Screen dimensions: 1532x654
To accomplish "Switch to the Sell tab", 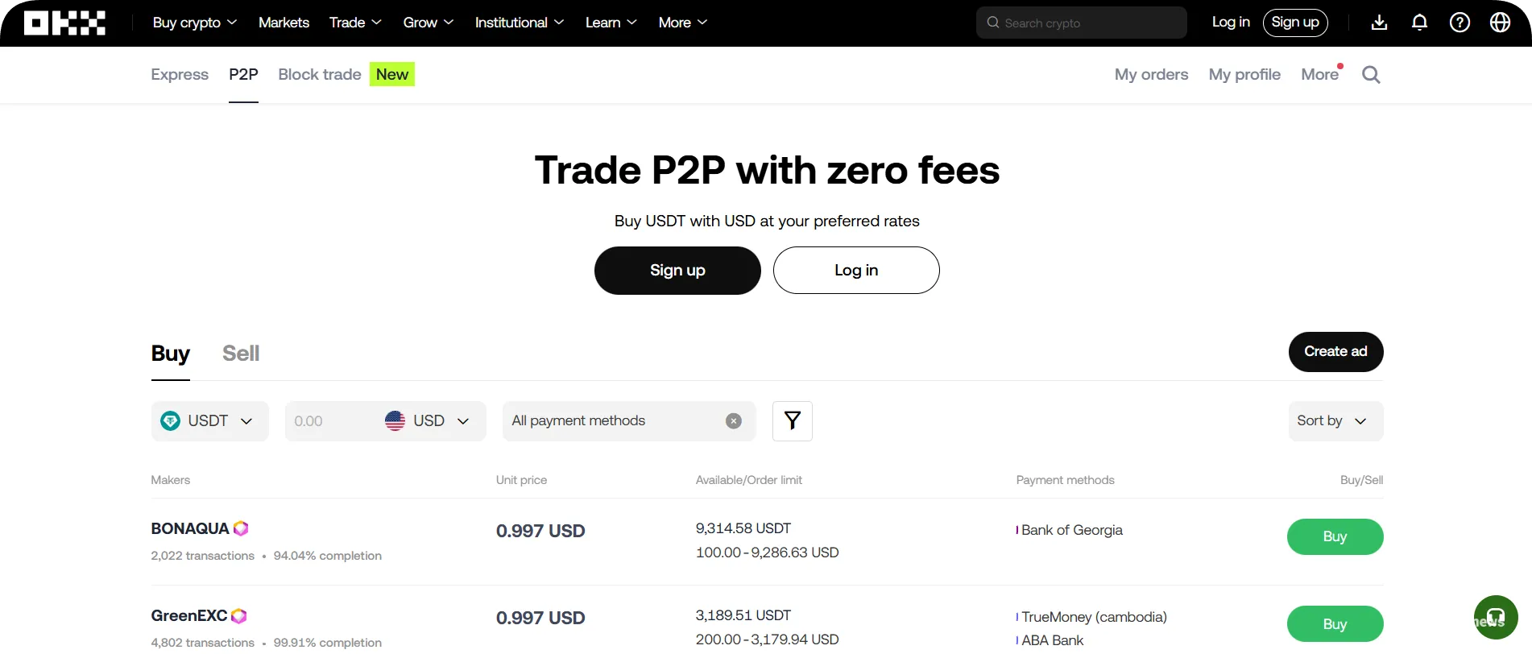I will pyautogui.click(x=240, y=353).
